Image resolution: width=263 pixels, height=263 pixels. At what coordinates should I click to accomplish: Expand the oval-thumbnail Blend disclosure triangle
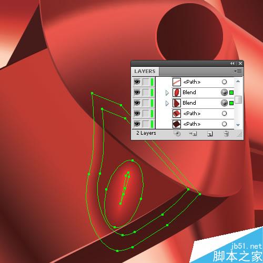coord(167,93)
